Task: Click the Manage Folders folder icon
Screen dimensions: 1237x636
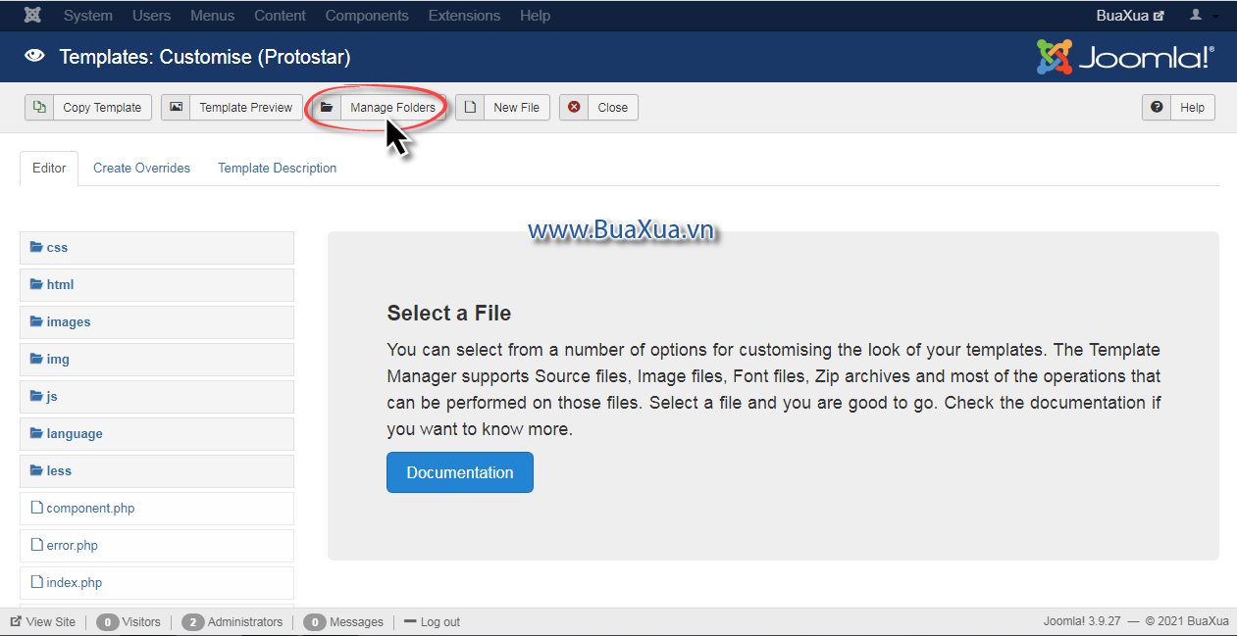Action: click(327, 107)
